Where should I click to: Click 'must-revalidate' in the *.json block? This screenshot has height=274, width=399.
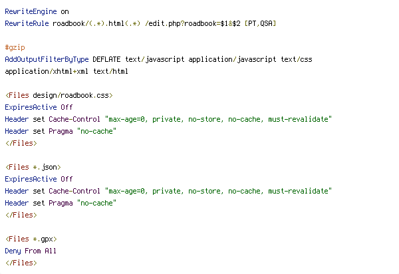tap(298, 191)
